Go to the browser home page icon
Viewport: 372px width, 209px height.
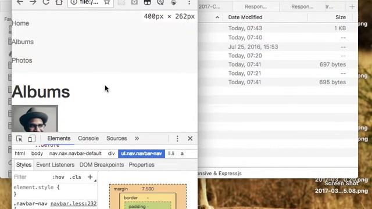coord(59,2)
